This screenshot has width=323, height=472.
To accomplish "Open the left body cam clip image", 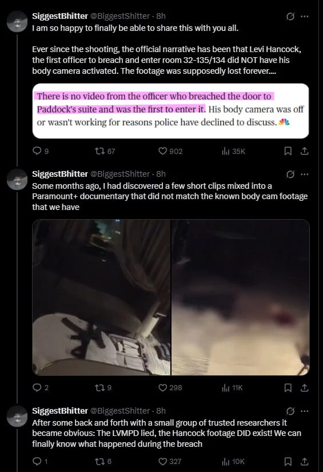I will [101, 298].
